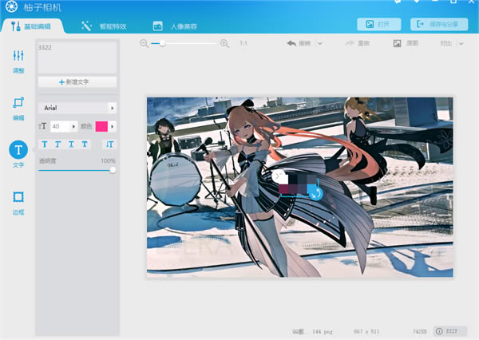Click the file size text in status bar

[420, 331]
